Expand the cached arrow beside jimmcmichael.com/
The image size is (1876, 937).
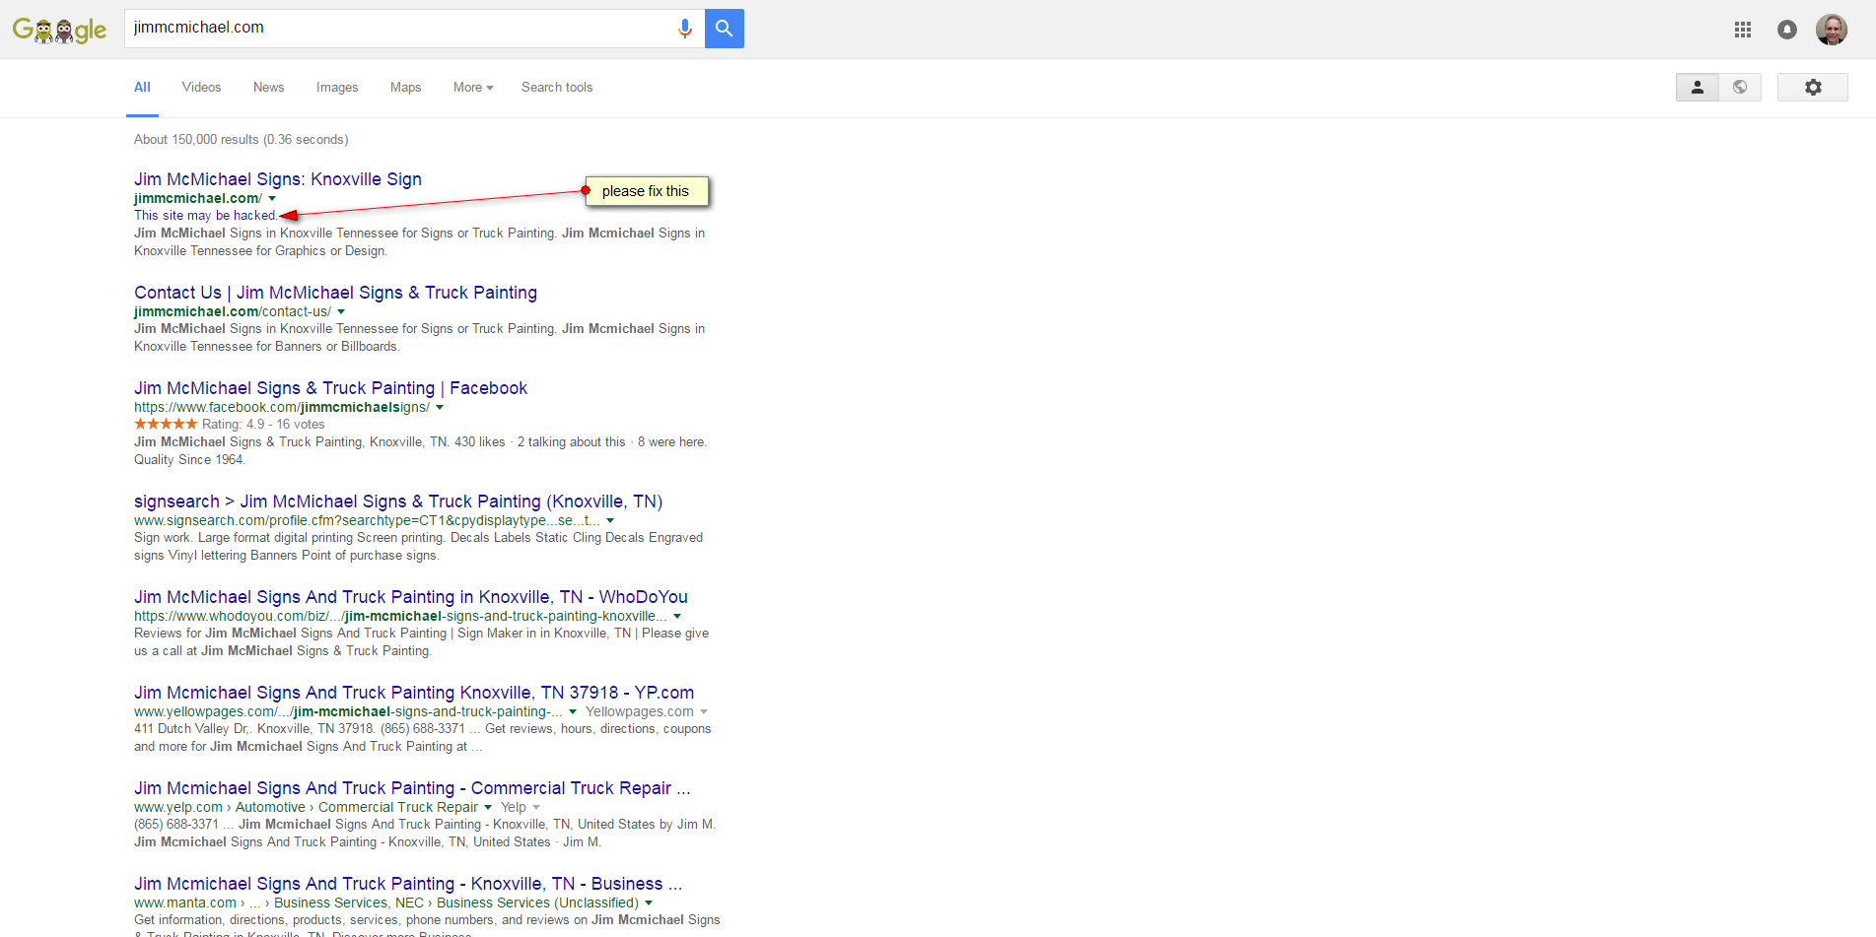coord(272,199)
